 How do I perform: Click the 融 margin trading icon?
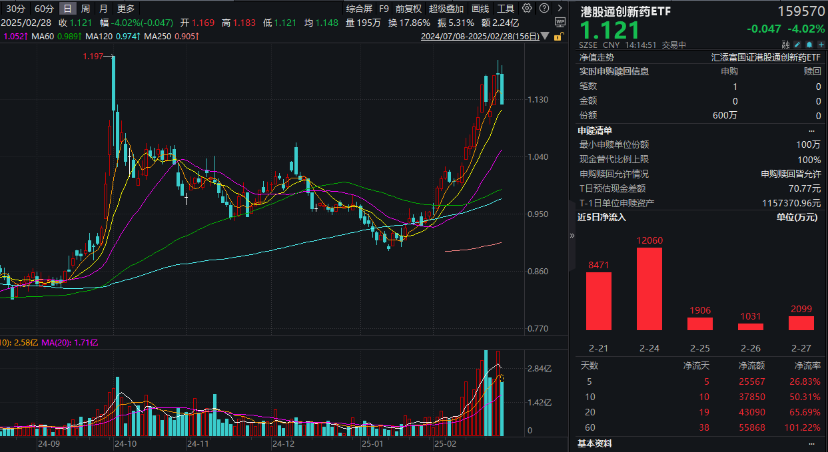coord(785,44)
